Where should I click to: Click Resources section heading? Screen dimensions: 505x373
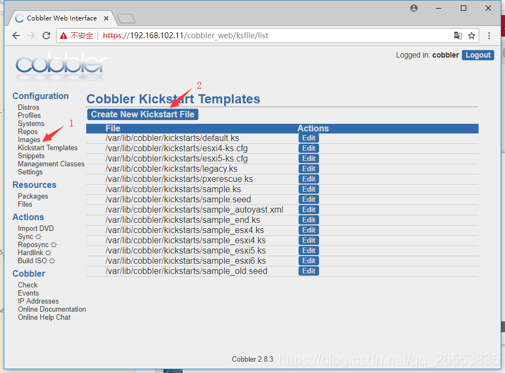point(34,185)
